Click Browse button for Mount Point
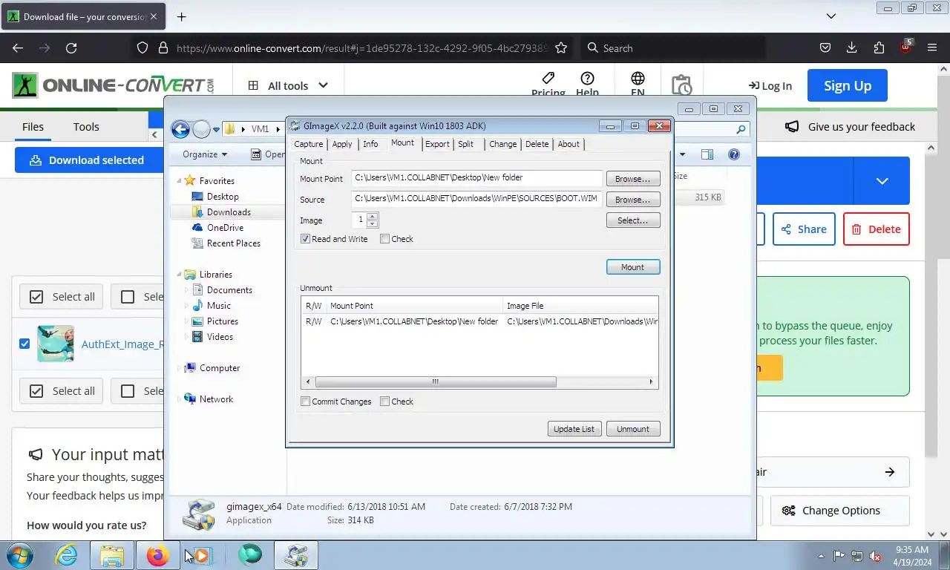 633,179
